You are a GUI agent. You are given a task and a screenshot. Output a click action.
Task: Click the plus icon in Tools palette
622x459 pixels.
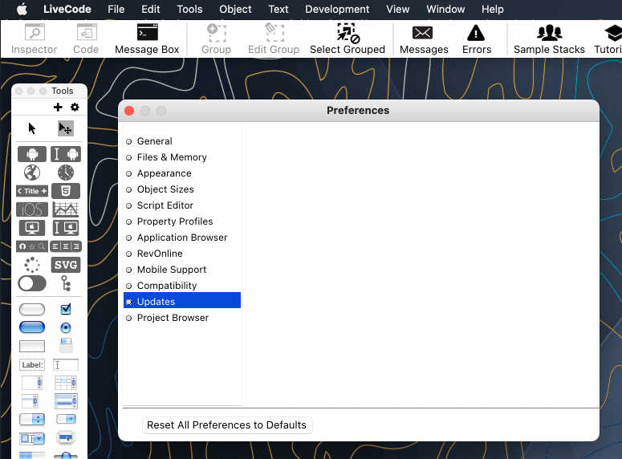point(58,107)
